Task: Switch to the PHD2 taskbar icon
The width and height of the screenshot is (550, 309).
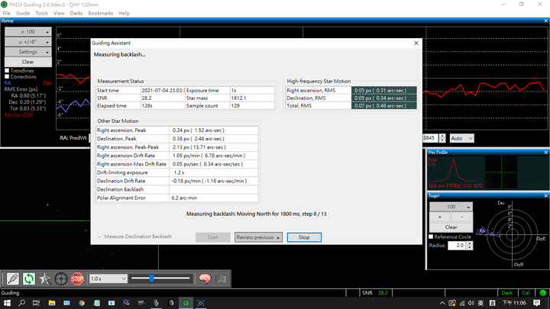Action: (x=186, y=303)
